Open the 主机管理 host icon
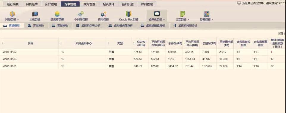Screen dimensions: 286x113 click(x=35, y=14)
